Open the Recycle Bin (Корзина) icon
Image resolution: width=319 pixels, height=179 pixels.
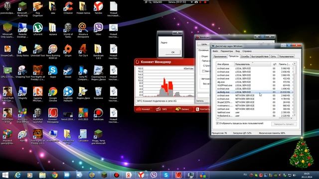98,93
